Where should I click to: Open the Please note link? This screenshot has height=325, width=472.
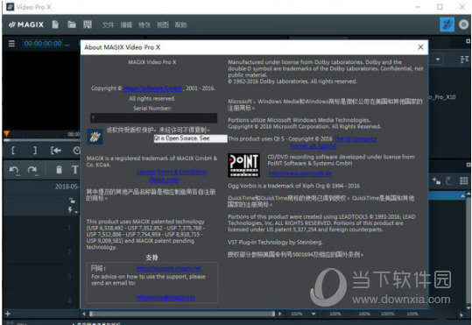165,180
